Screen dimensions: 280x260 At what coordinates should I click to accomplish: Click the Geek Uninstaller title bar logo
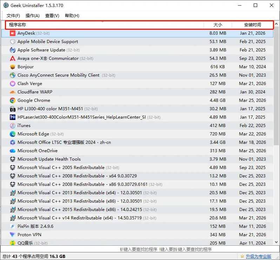(6, 5)
